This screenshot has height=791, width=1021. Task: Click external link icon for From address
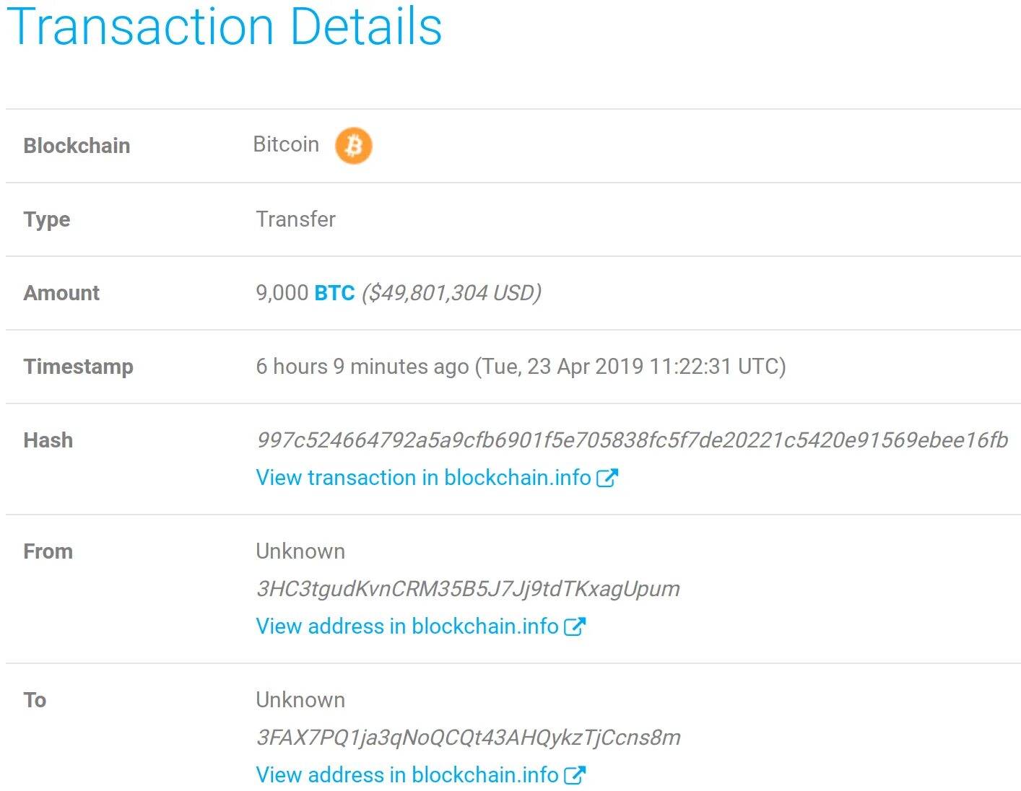(575, 626)
